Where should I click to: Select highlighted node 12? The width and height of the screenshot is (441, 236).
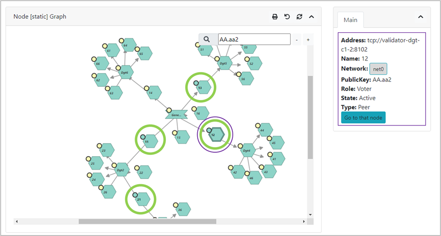(x=216, y=135)
